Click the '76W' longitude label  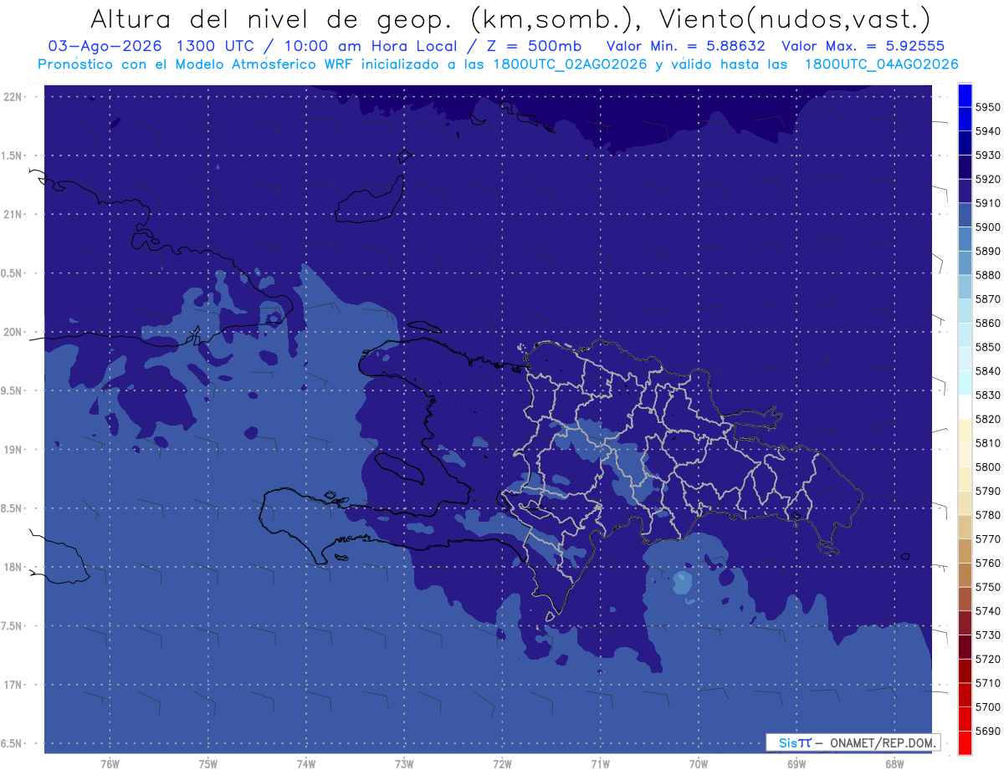[x=110, y=764]
